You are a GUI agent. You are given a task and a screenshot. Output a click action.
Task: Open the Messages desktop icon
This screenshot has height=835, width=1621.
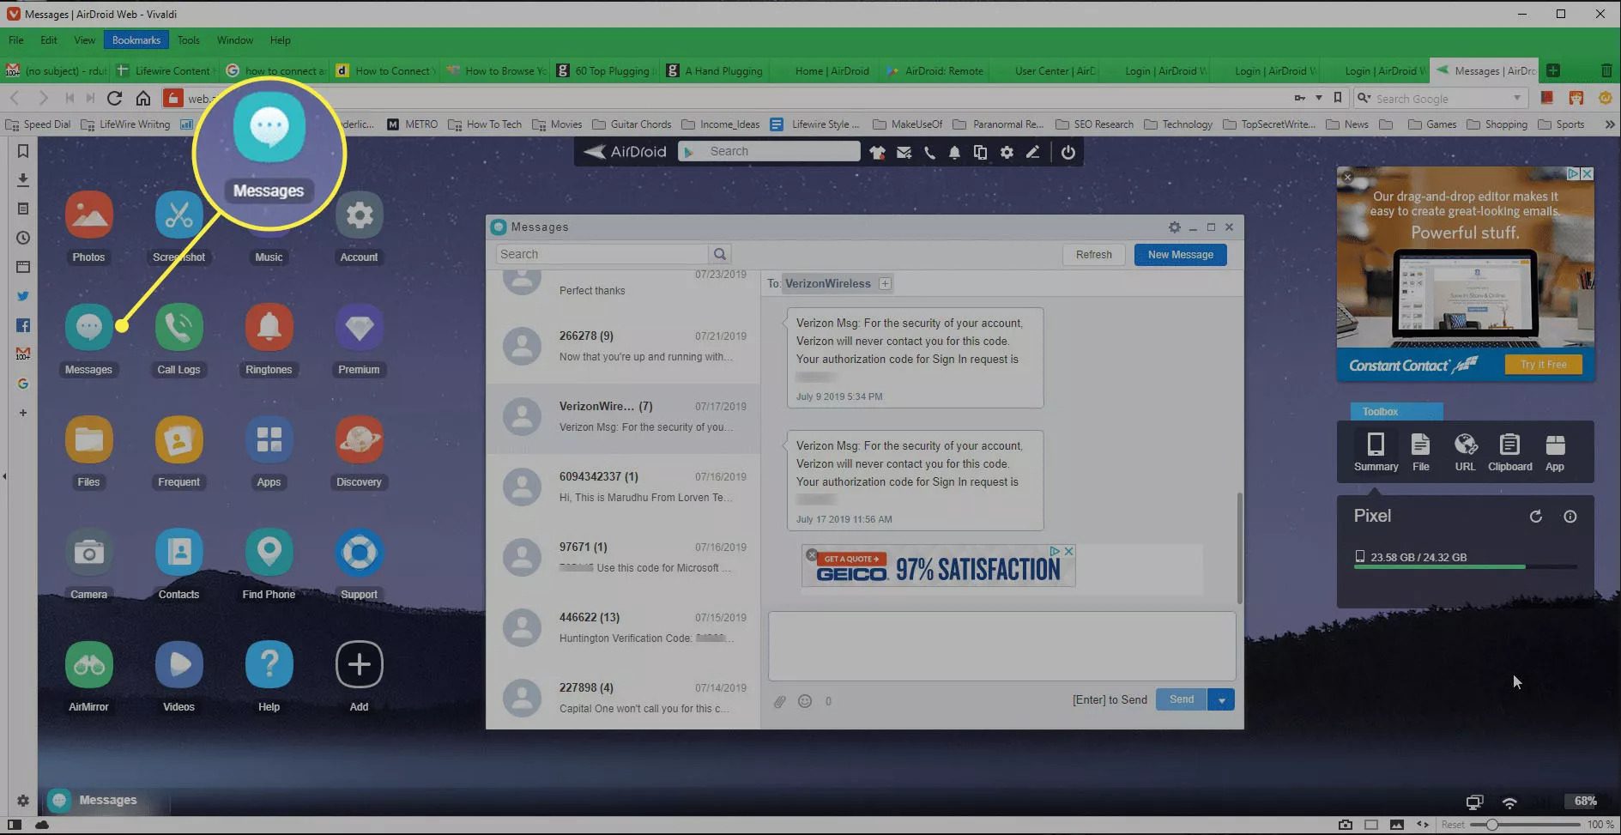pos(88,328)
